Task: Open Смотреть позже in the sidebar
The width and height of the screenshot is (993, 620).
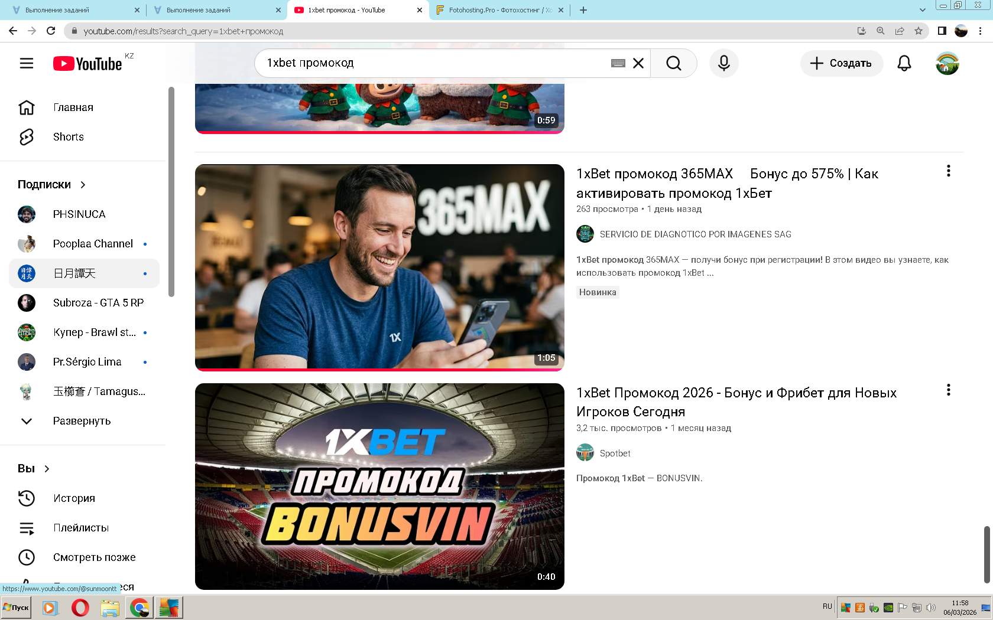Action: click(x=84, y=557)
